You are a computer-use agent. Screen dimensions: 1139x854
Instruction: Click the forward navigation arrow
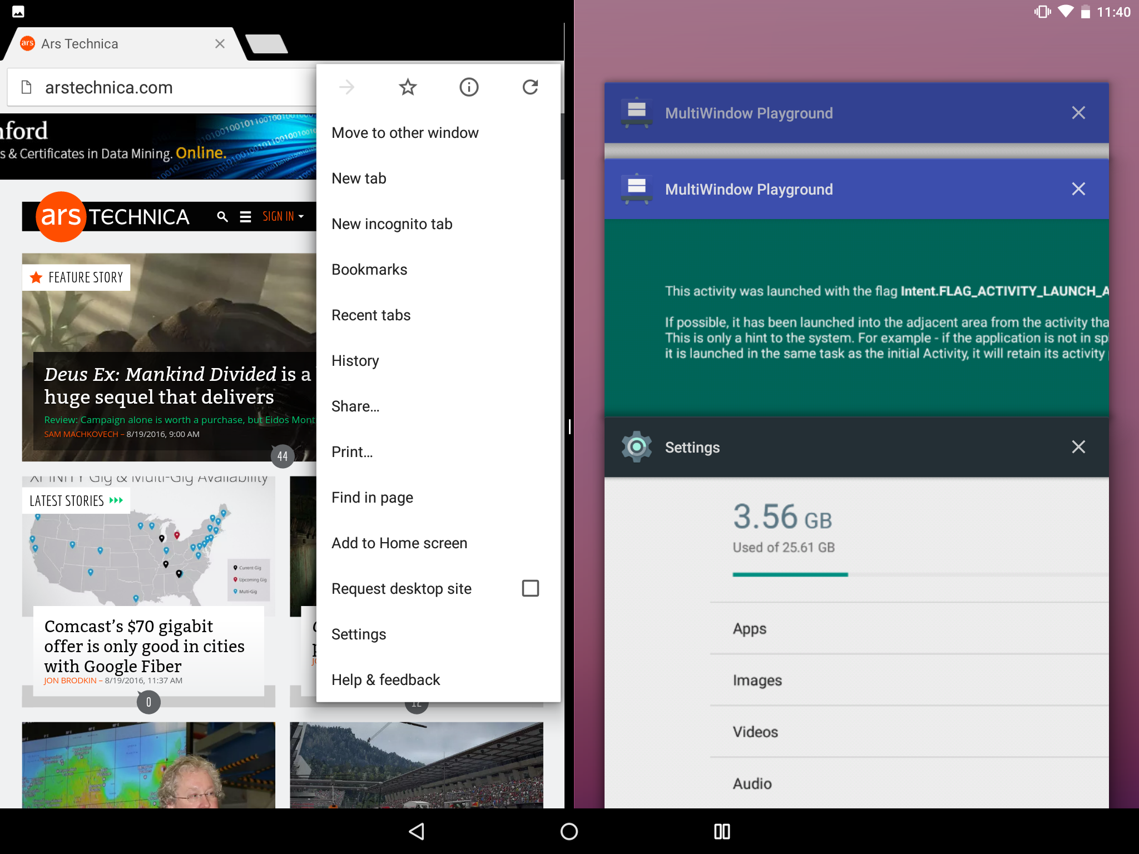coord(346,87)
